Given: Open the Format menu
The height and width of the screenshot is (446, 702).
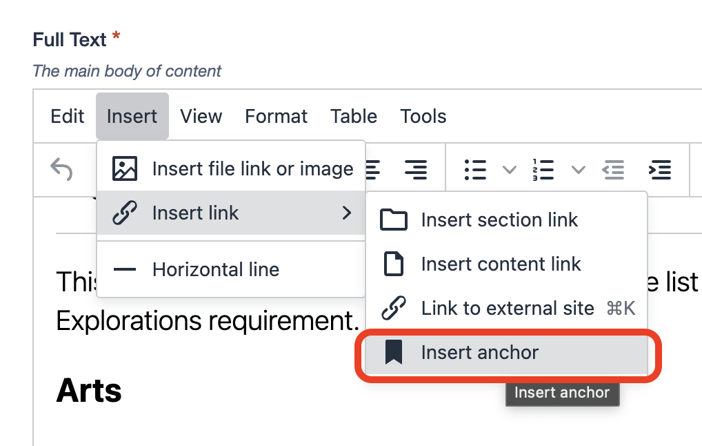Looking at the screenshot, I should coord(277,117).
